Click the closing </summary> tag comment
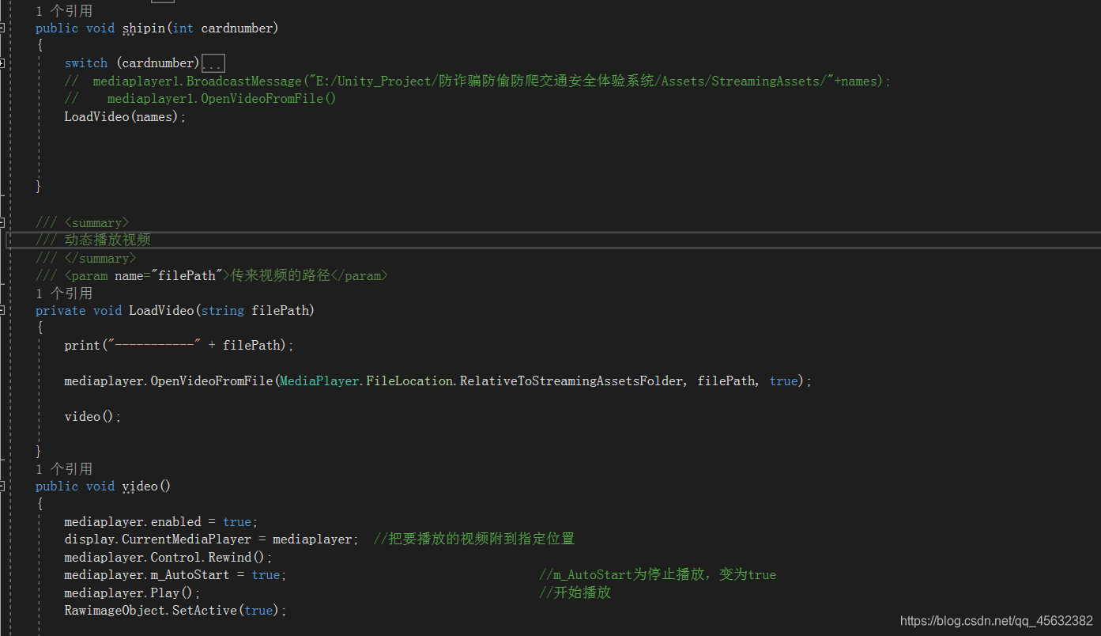 [x=85, y=258]
